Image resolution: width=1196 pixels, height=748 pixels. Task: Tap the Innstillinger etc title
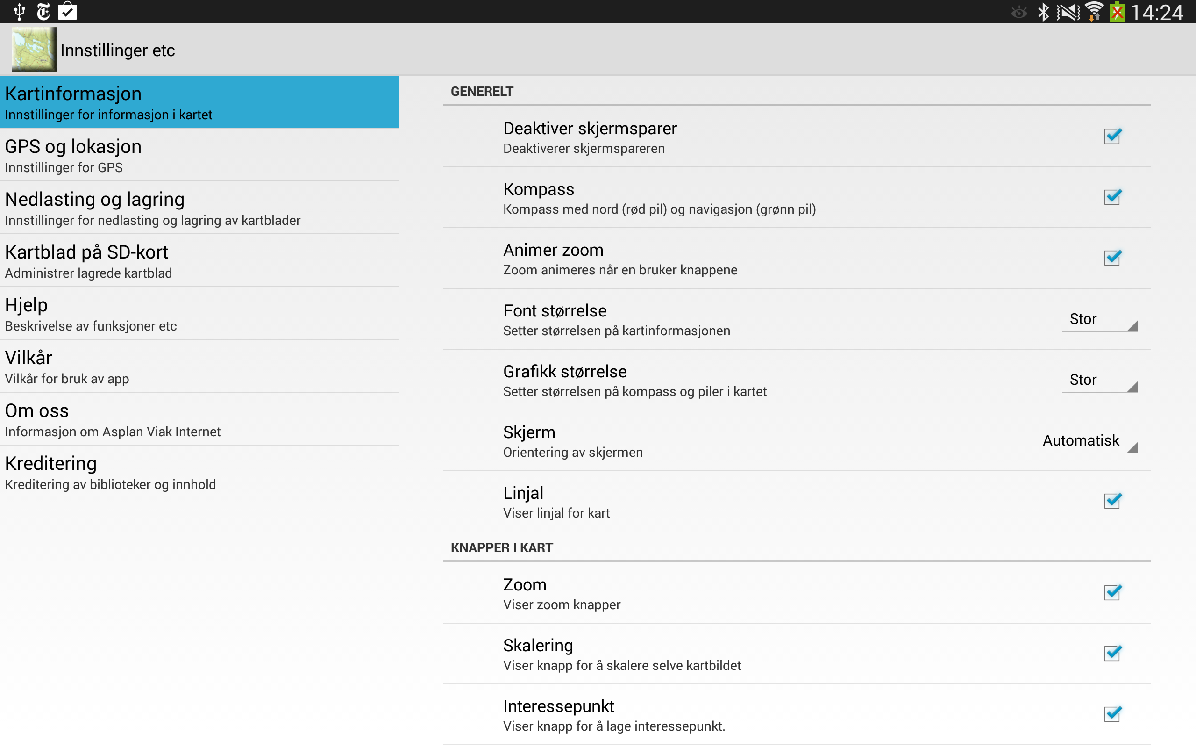tap(118, 50)
